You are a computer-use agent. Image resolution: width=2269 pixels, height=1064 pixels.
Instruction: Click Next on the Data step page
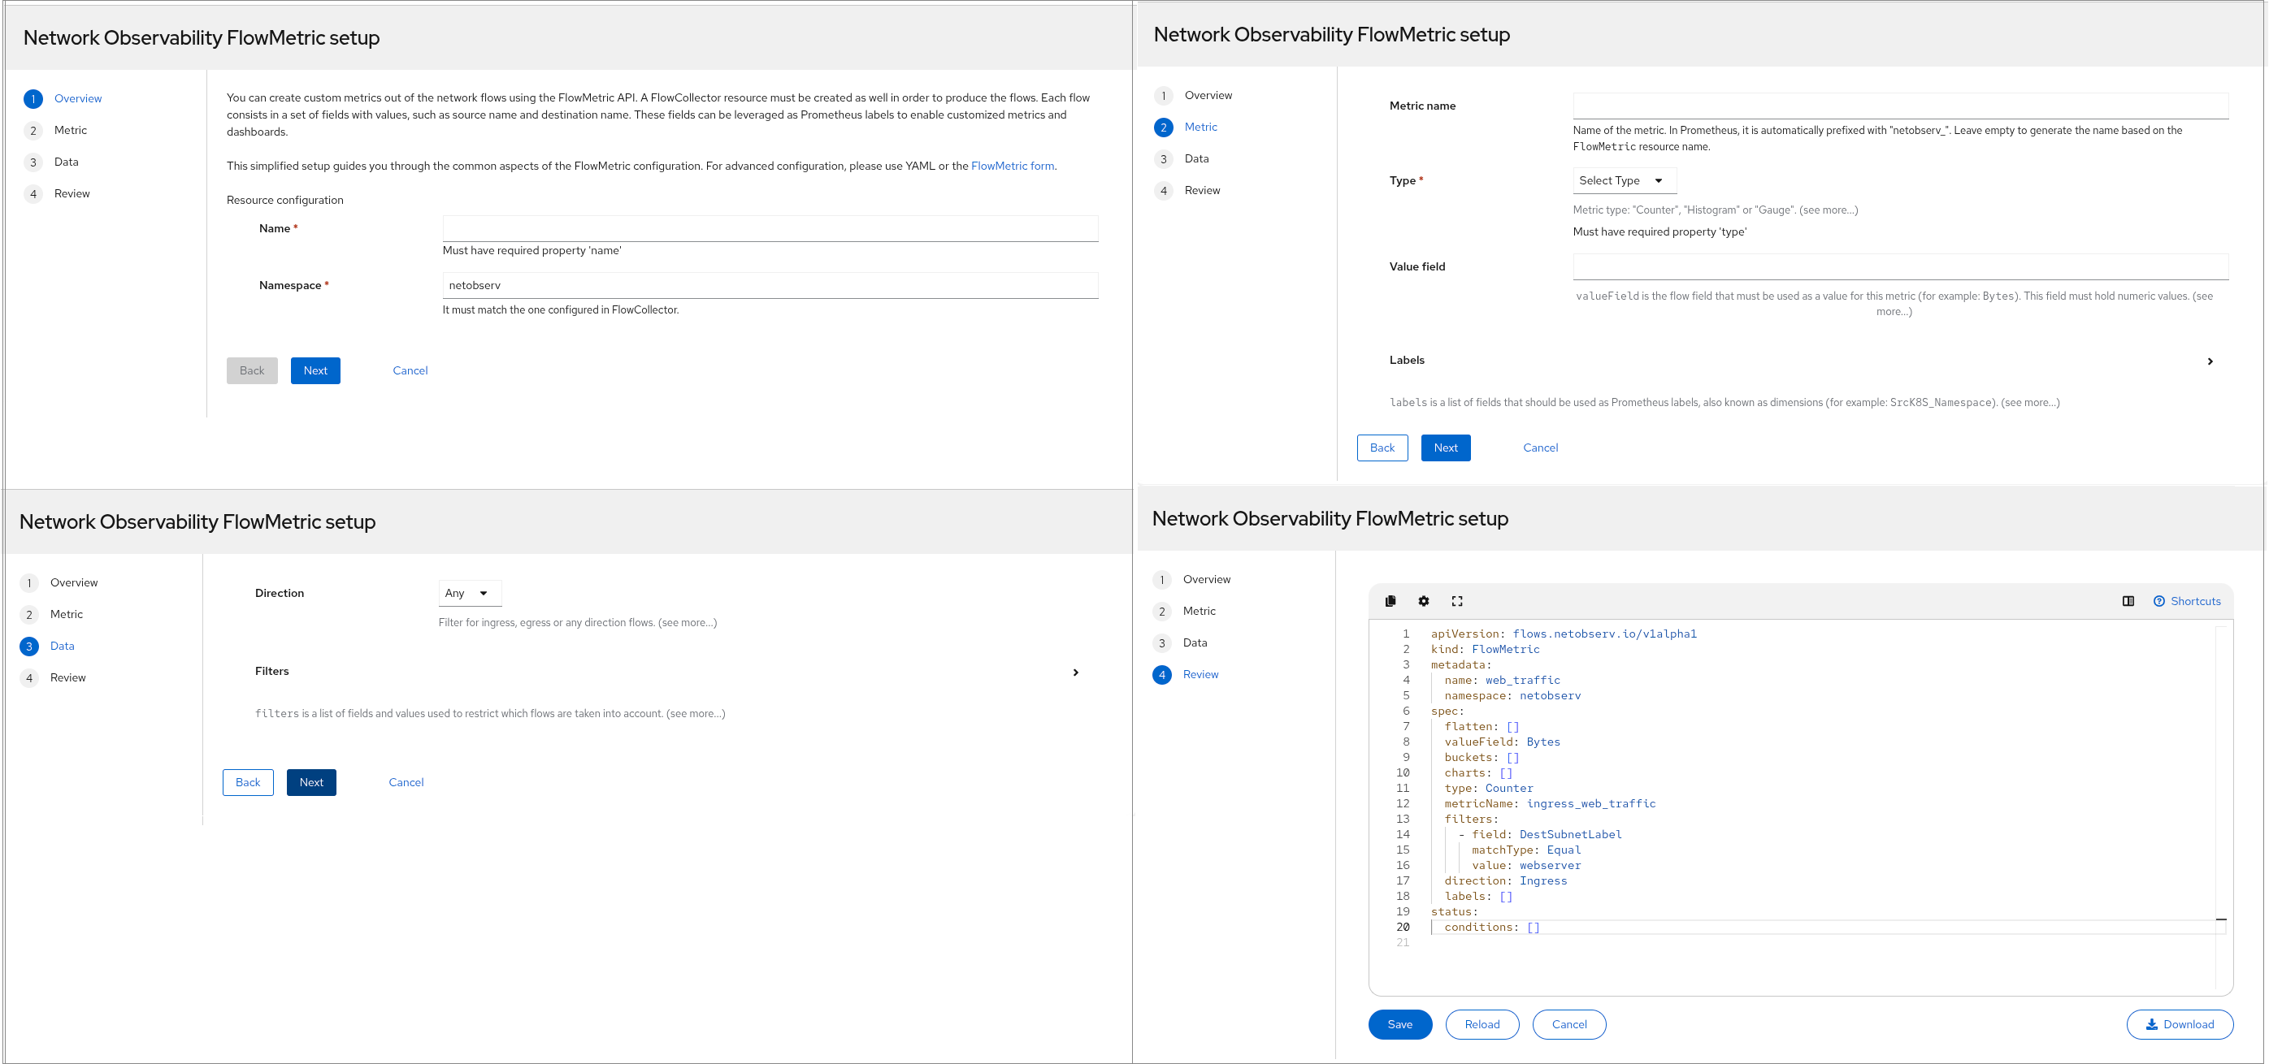[x=311, y=782]
